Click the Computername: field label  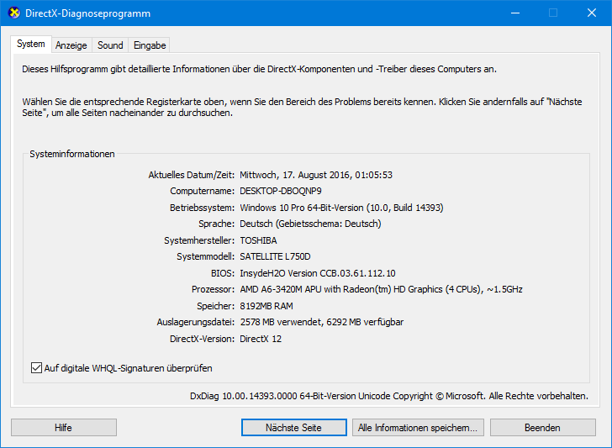[202, 192]
